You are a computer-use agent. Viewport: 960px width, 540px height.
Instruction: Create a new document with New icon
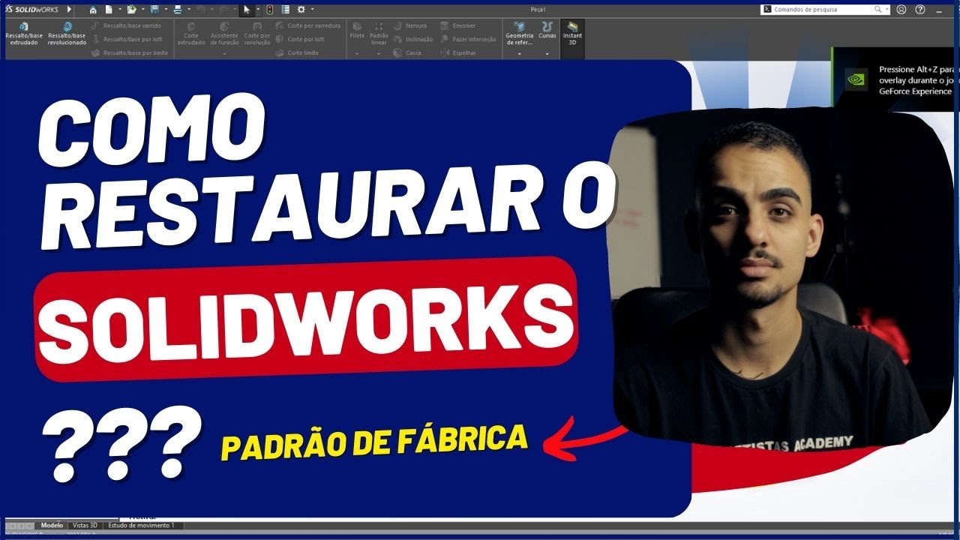[109, 10]
